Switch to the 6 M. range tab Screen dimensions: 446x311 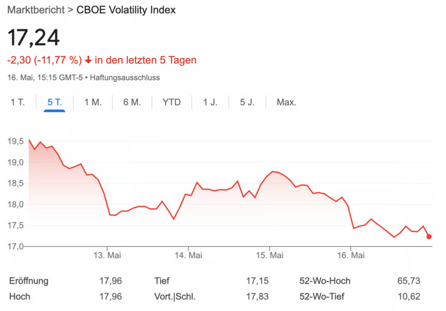click(x=132, y=103)
